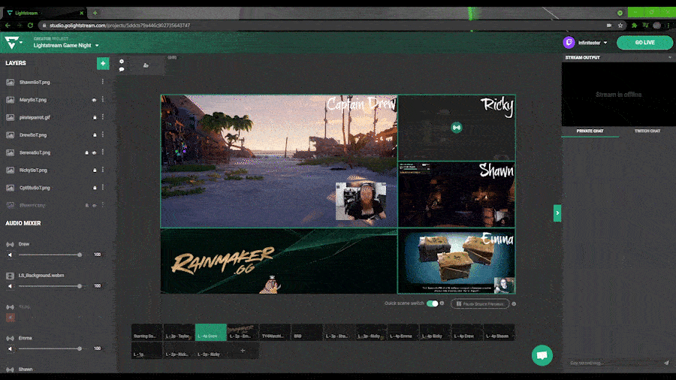The image size is (676, 380).
Task: Switch to the Twitch Chat tab
Action: tap(647, 131)
